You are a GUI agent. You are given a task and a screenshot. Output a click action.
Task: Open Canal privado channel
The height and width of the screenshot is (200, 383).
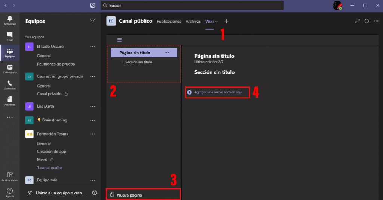(49, 94)
